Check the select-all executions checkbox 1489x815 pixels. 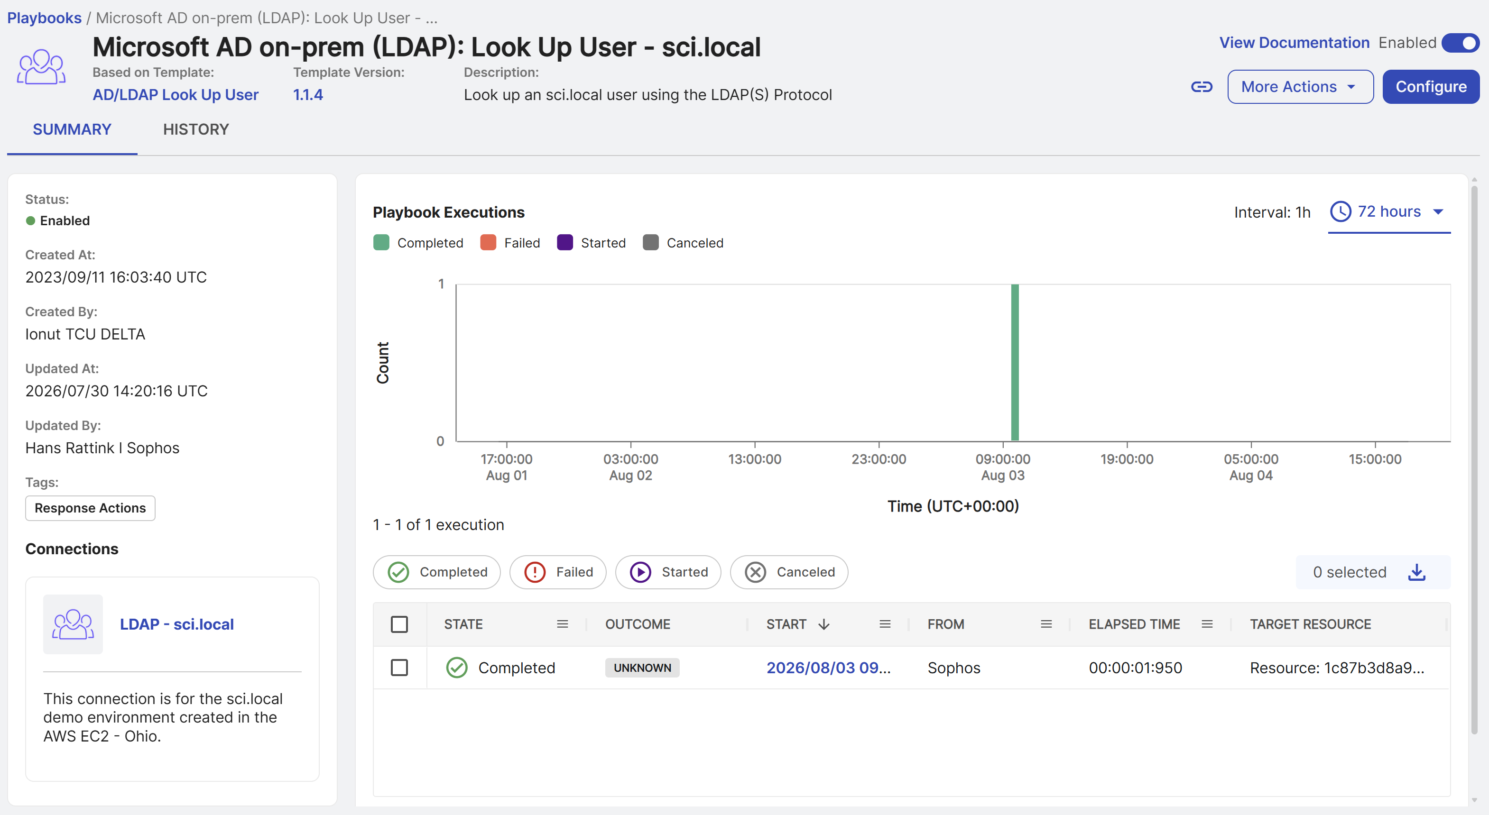[399, 624]
